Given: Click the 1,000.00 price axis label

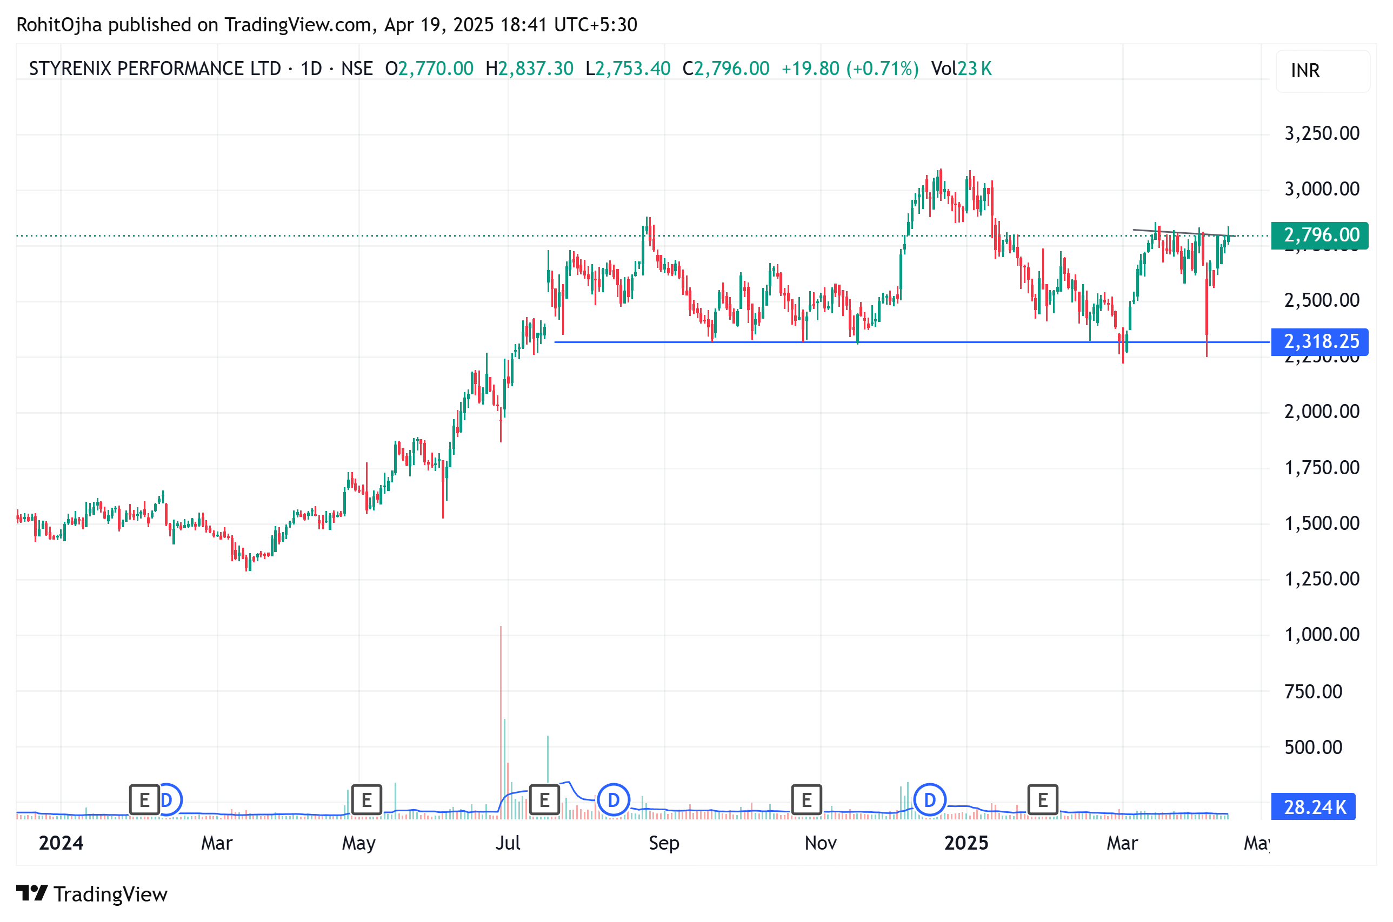Looking at the screenshot, I should point(1322,635).
